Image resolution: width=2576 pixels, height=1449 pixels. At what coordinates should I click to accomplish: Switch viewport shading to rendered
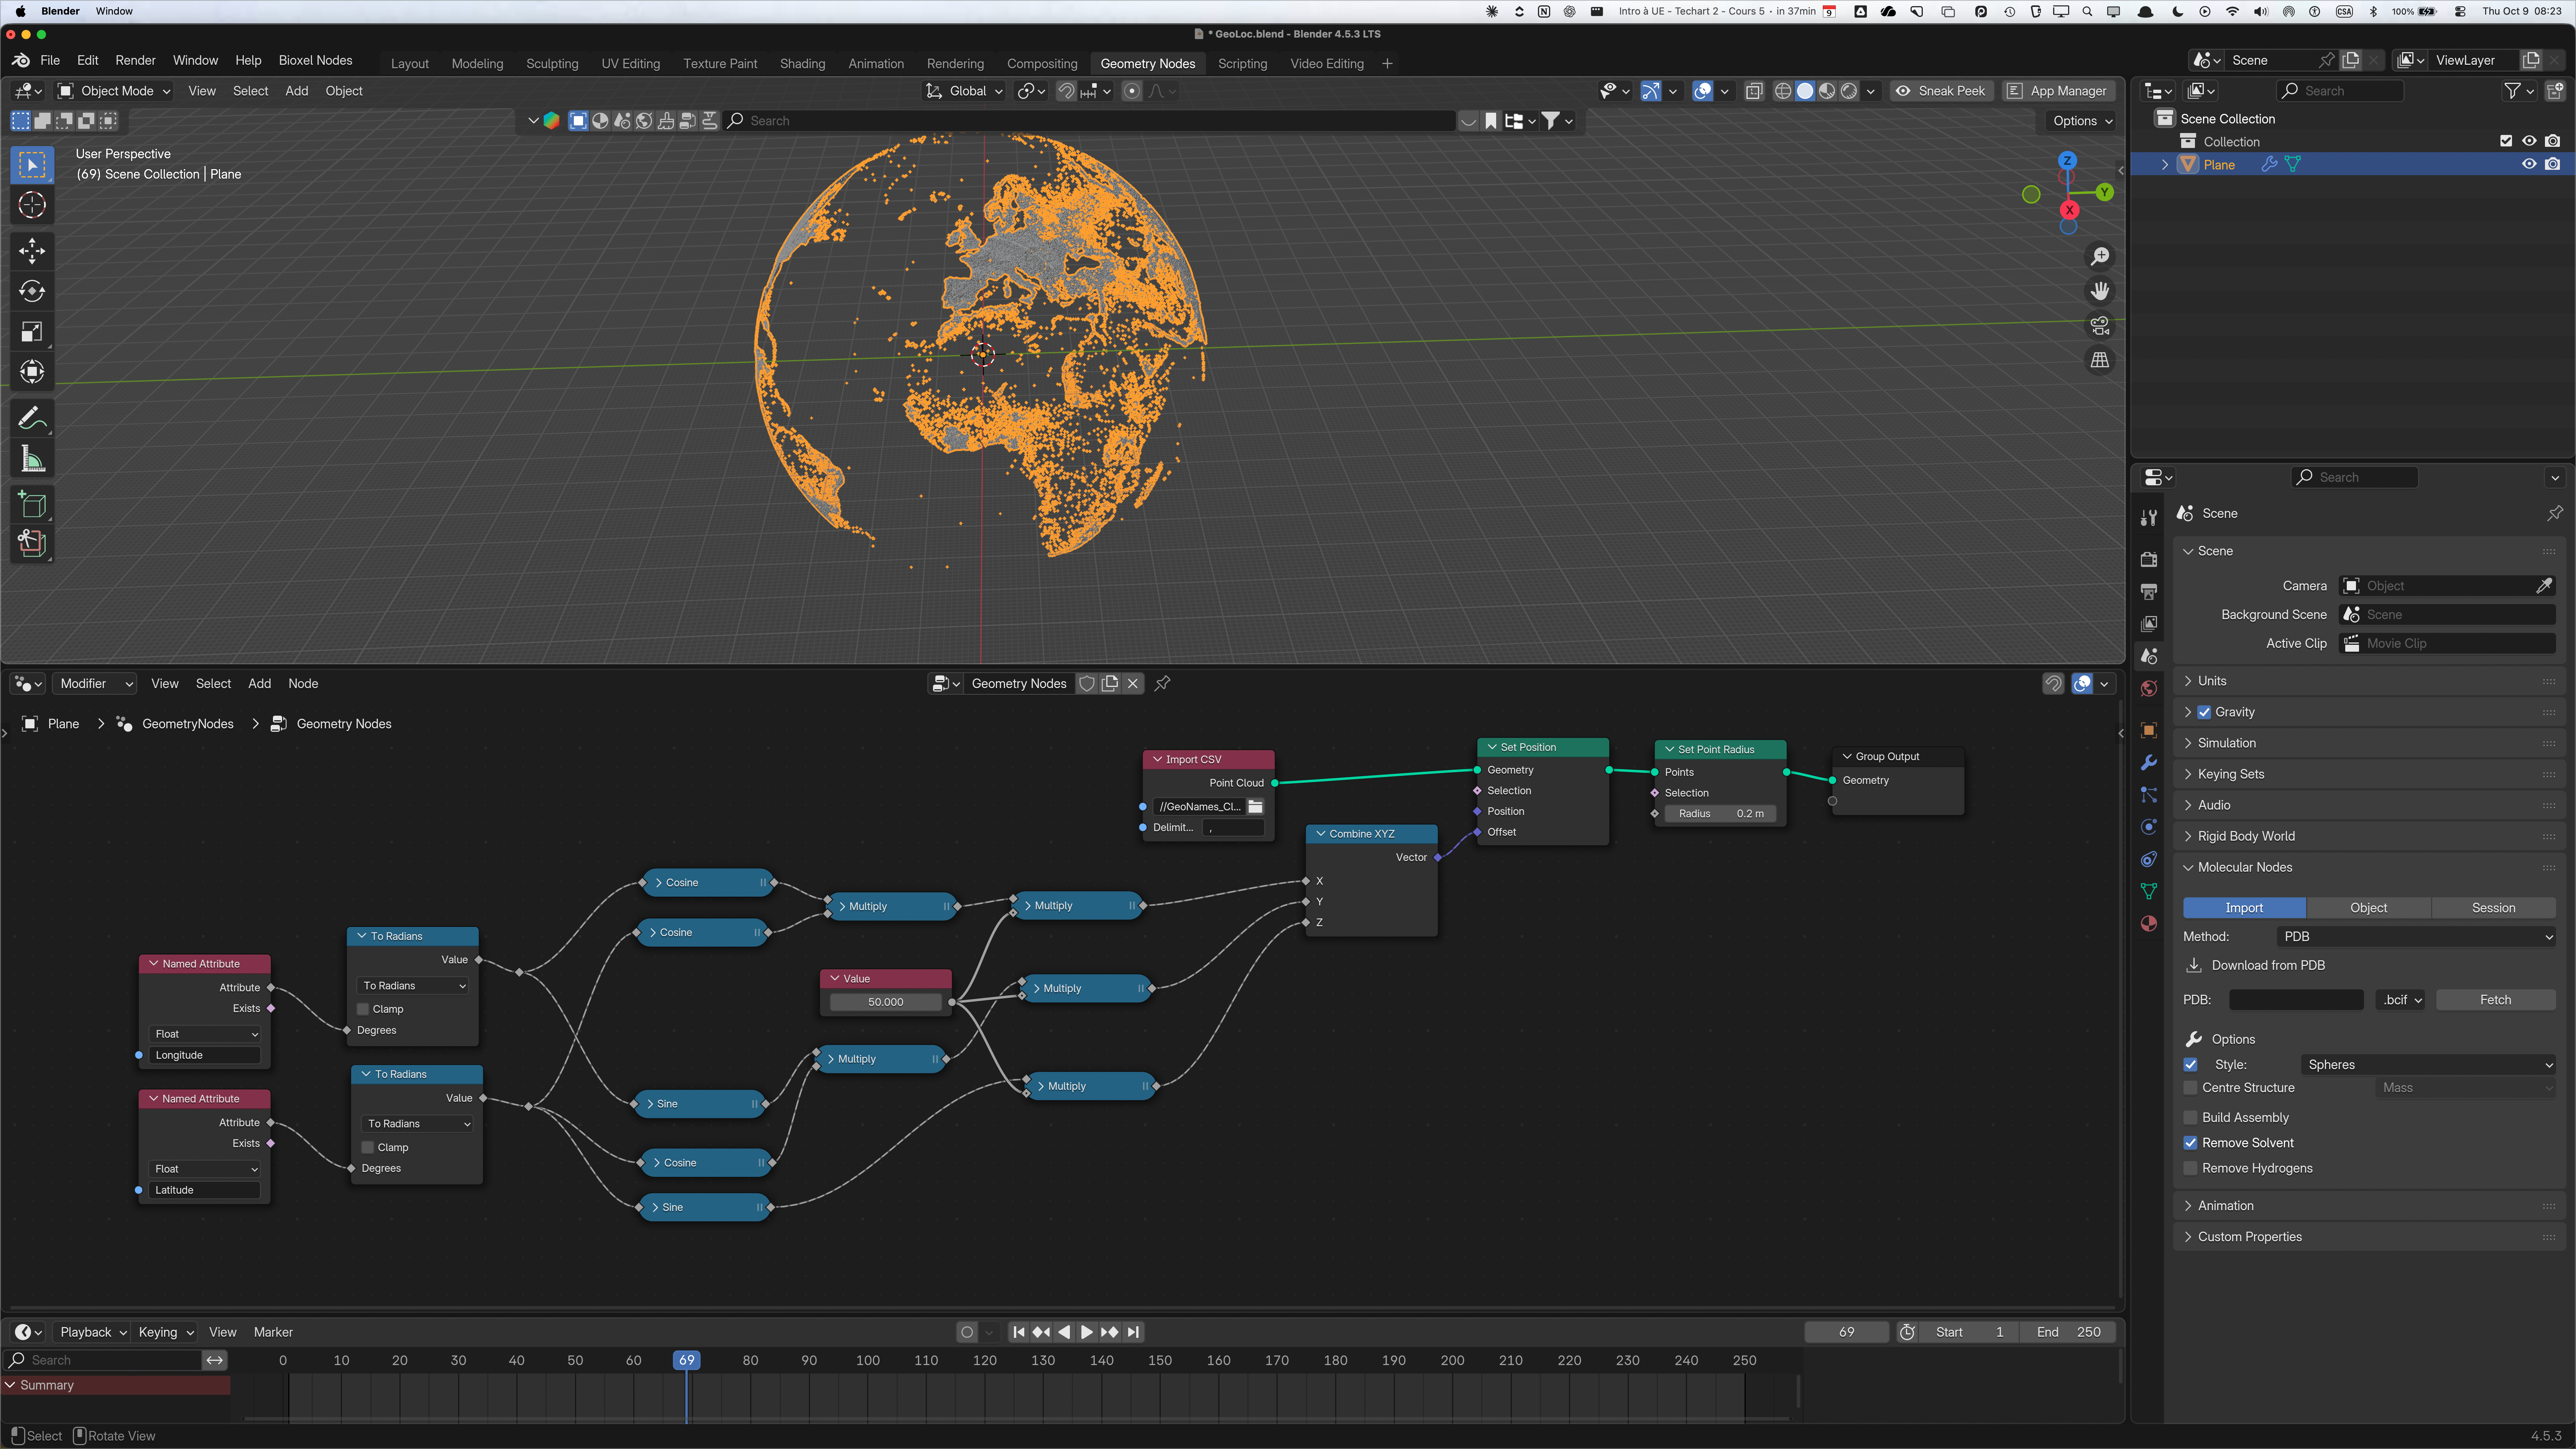click(x=1849, y=91)
